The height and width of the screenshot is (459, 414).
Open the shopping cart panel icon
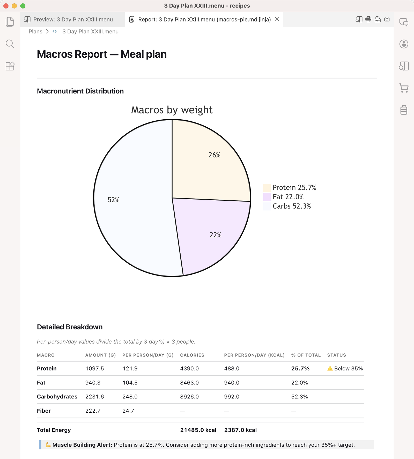tap(404, 88)
